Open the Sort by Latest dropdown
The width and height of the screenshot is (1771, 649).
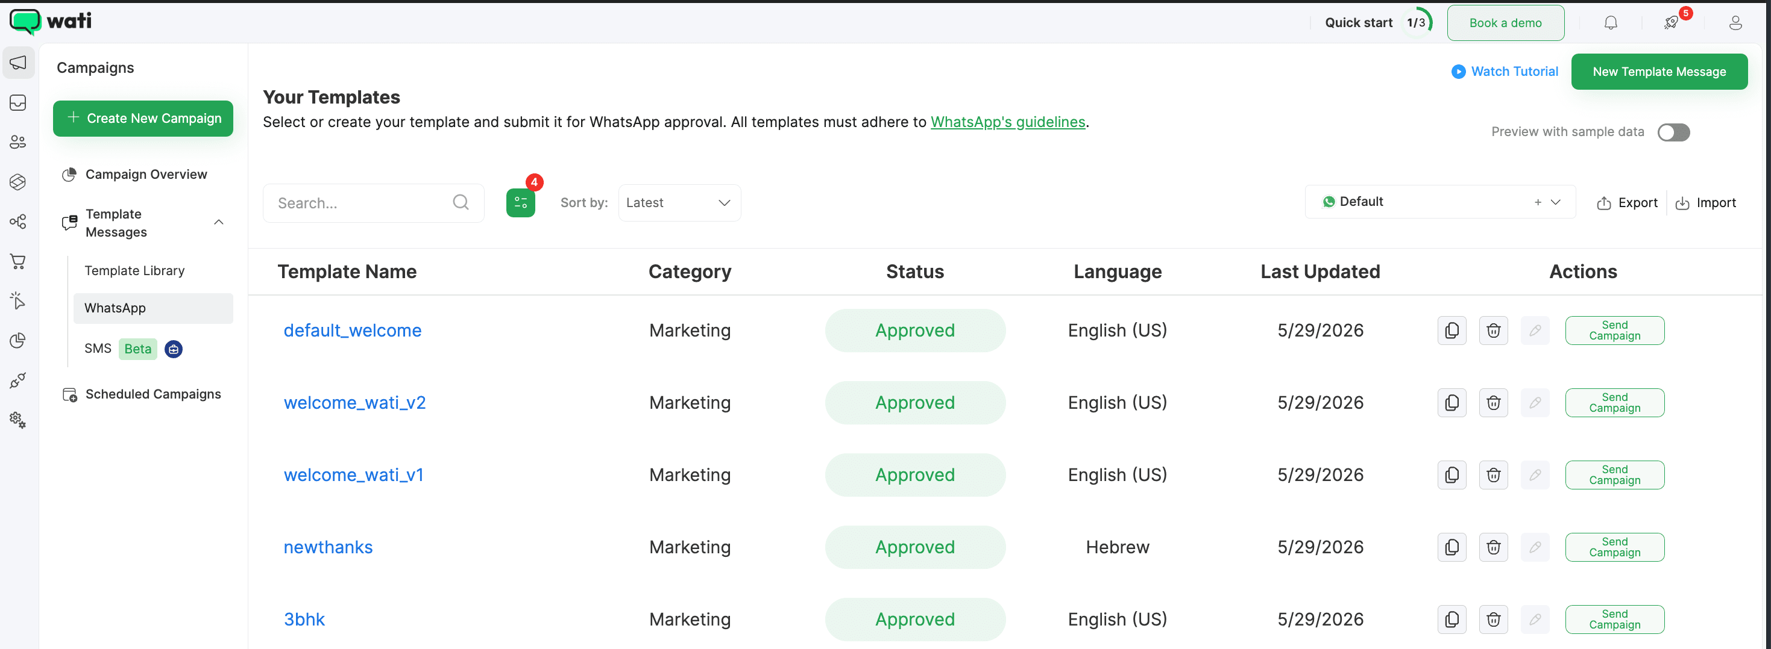click(679, 203)
